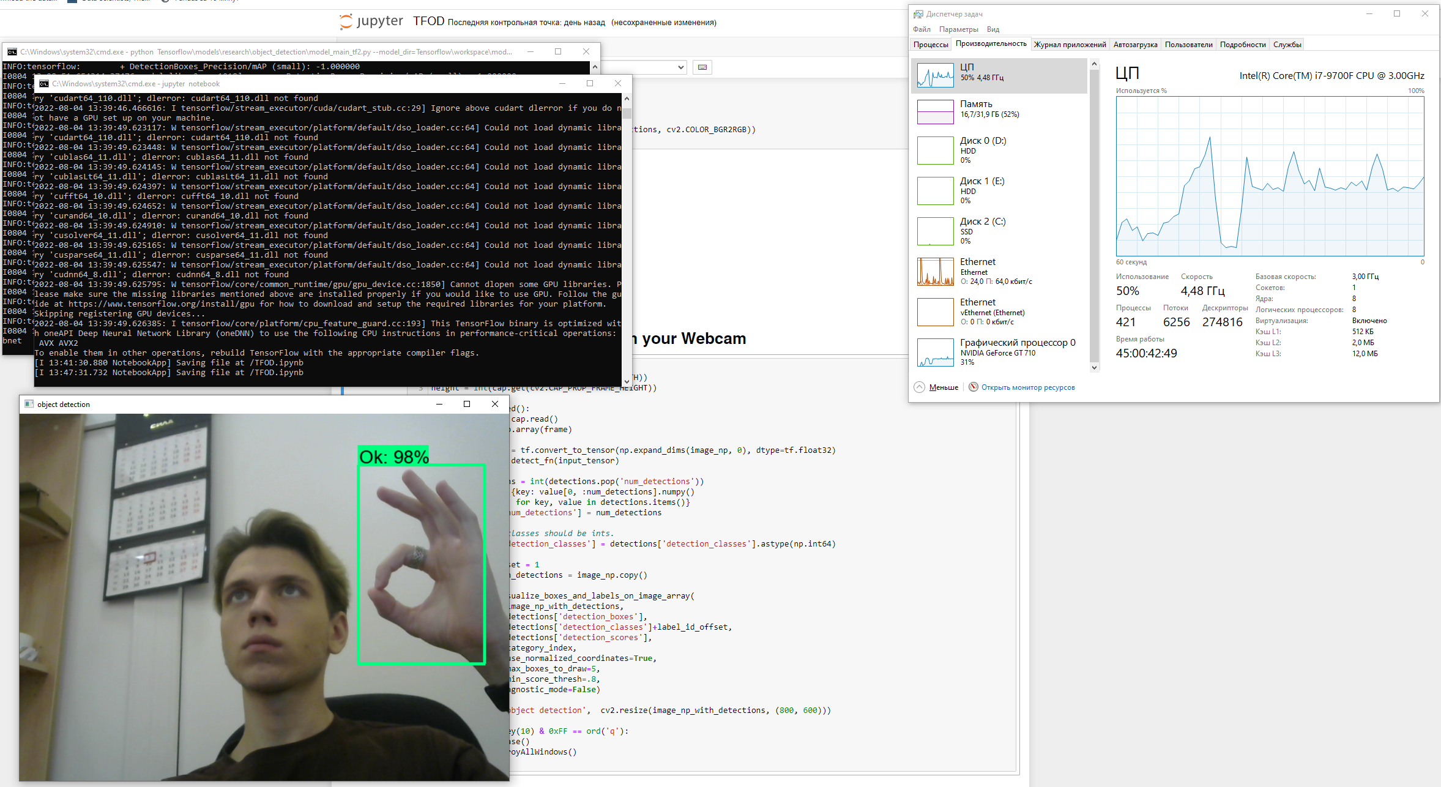Click the Task Manager sidebar scrollbar thumb

(1094, 214)
